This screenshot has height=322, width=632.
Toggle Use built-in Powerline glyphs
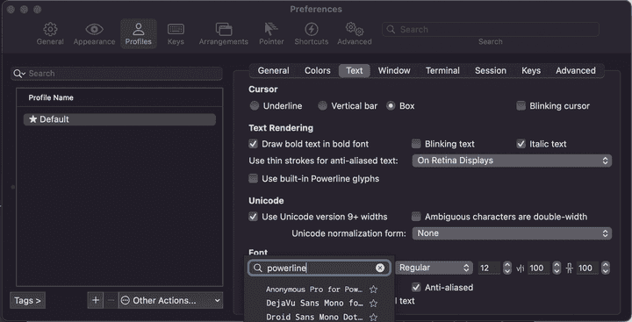[253, 178]
